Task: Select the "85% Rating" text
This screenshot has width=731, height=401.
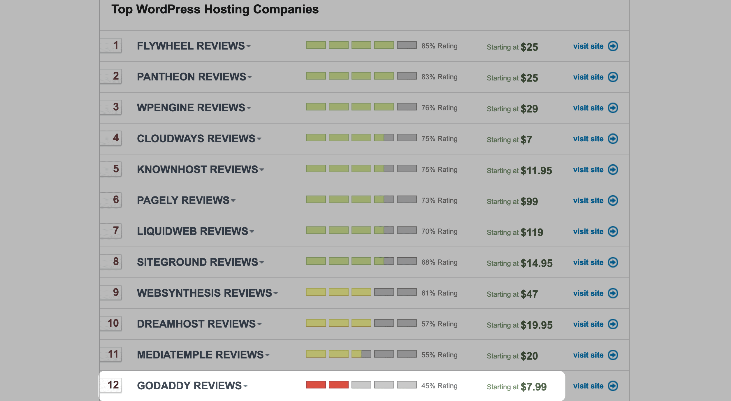Action: pyautogui.click(x=439, y=46)
